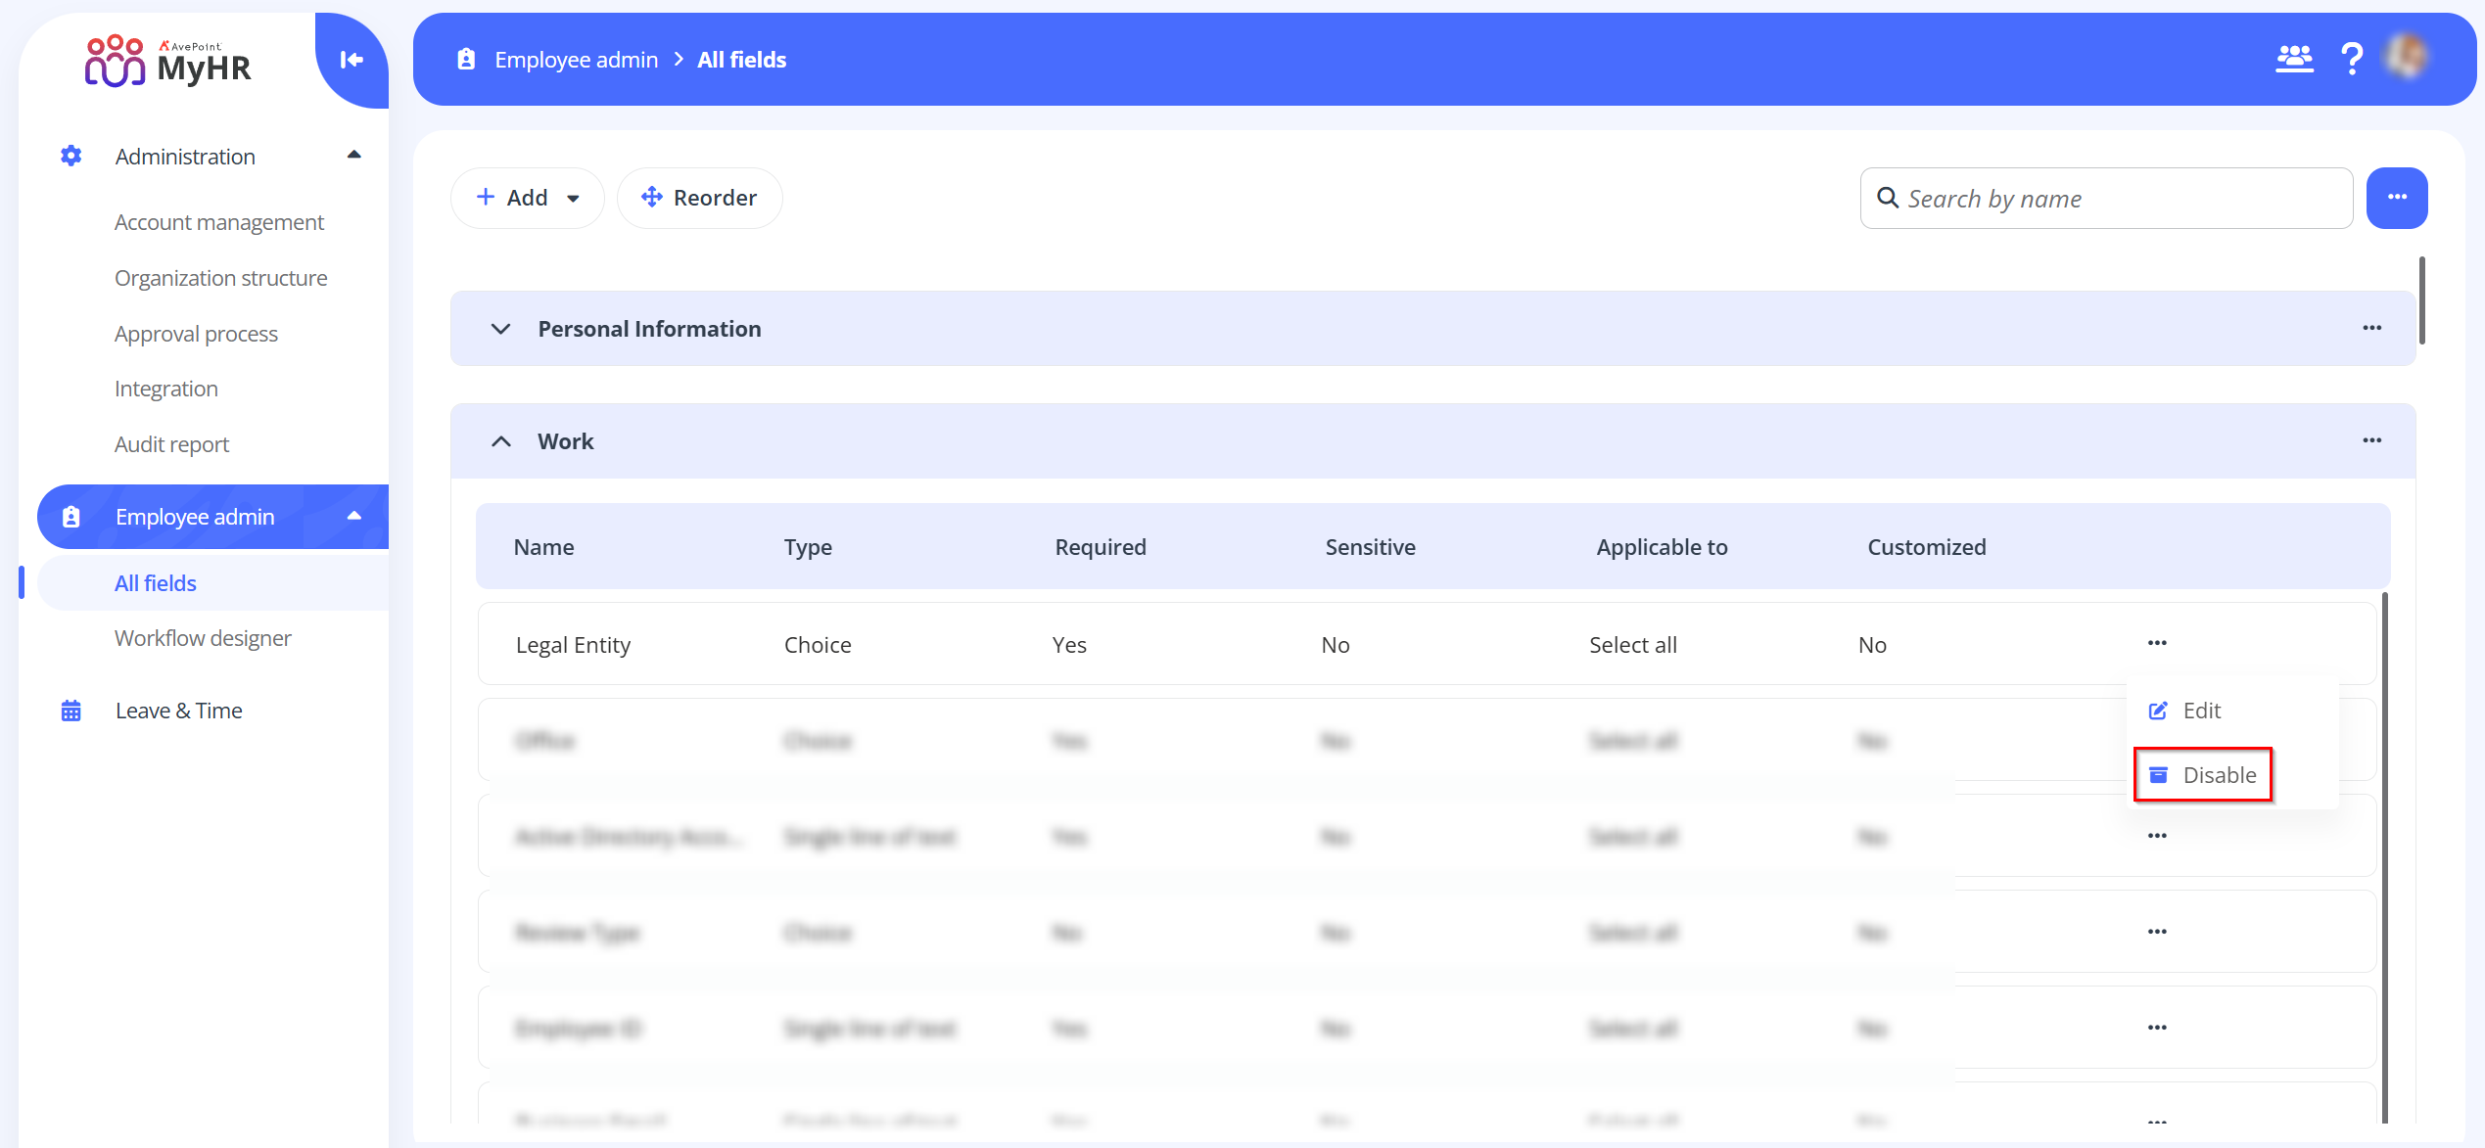Collapse the Administration menu caret
Screen dimensions: 2485x1148
coord(354,155)
